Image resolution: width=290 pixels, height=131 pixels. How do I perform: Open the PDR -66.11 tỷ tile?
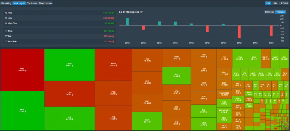[x=113, y=93]
